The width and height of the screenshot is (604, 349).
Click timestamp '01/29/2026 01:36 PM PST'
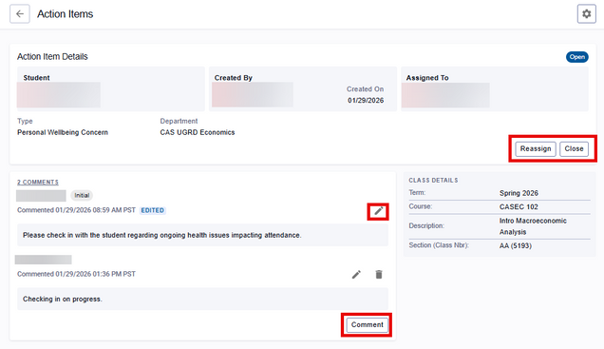pyautogui.click(x=96, y=274)
